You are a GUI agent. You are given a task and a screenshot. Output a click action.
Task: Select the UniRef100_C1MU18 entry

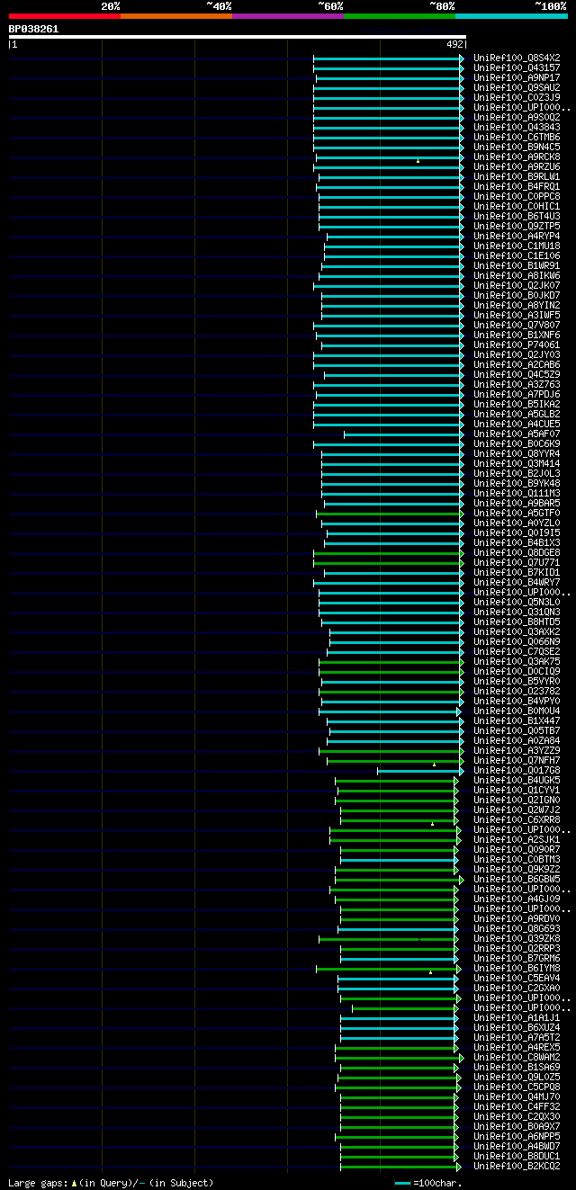point(517,246)
